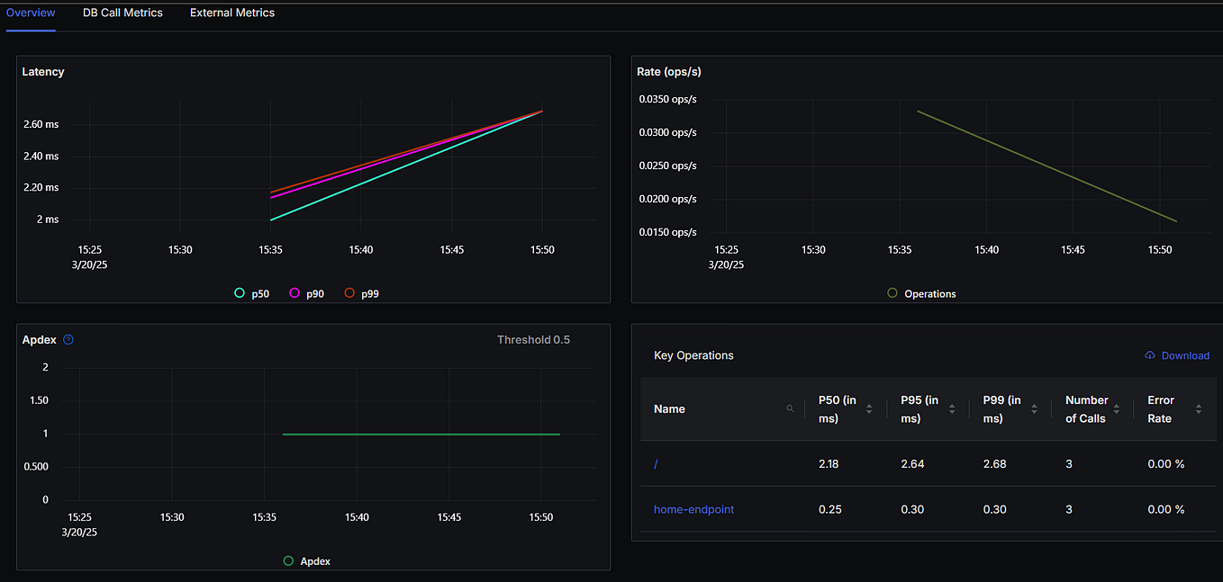
Task: Click the Download text link
Action: click(1185, 355)
